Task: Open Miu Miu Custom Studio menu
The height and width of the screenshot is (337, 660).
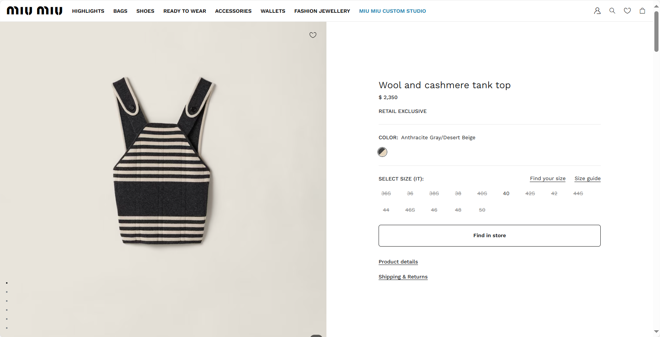Action: pyautogui.click(x=392, y=11)
